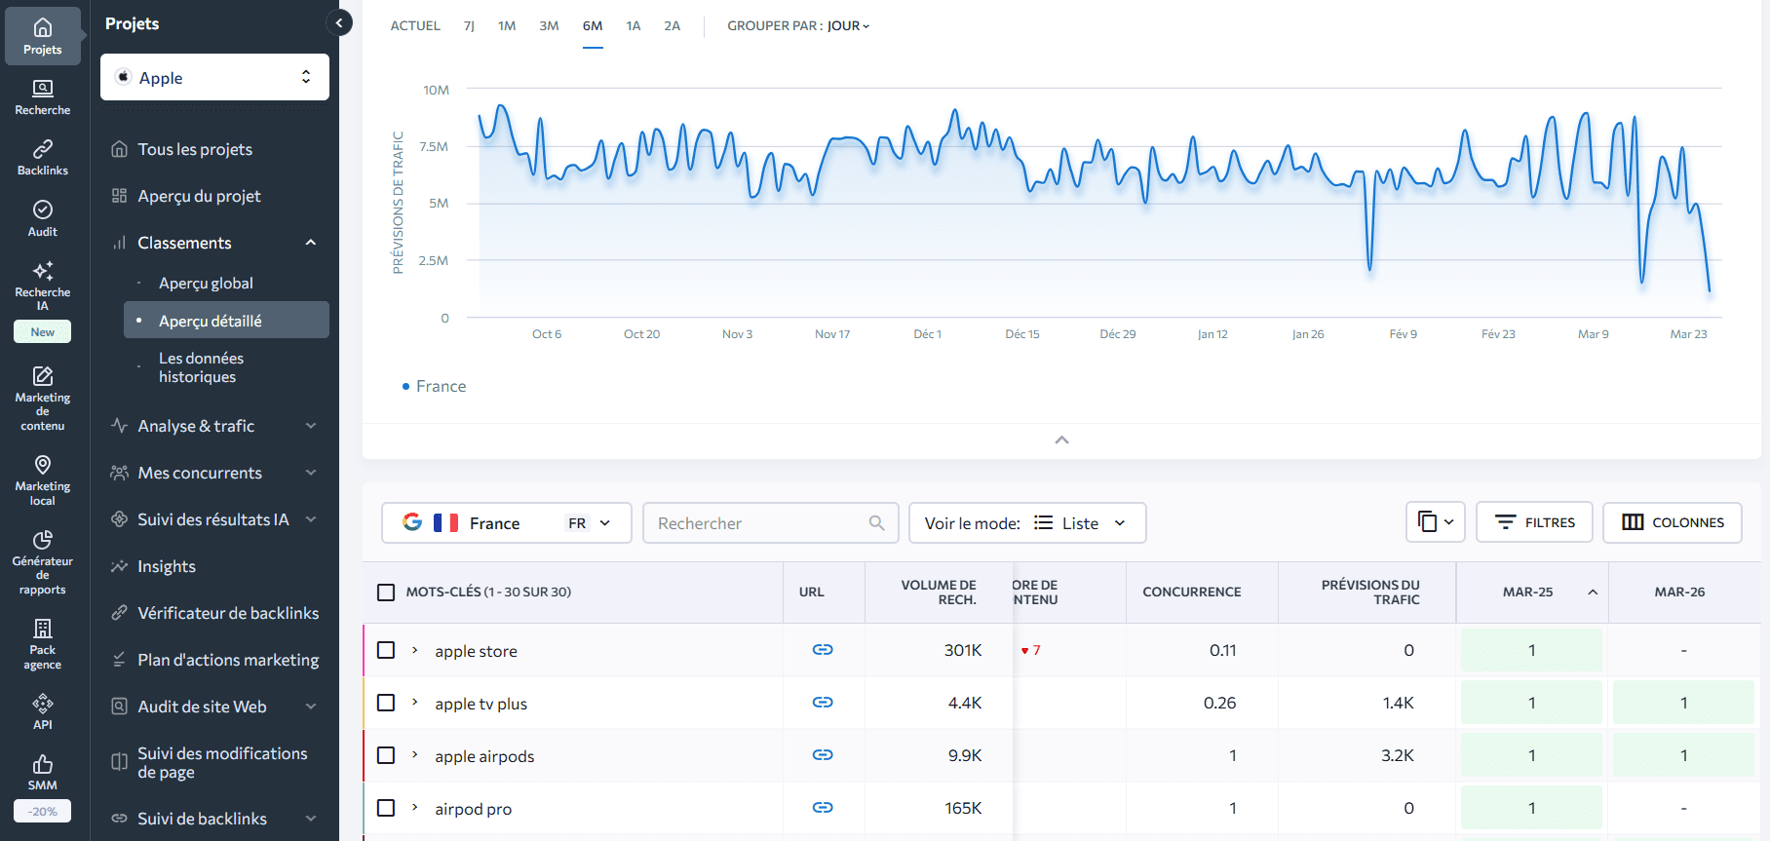1770x841 pixels.
Task: Expand the Audit de site Web section
Action: tap(311, 707)
